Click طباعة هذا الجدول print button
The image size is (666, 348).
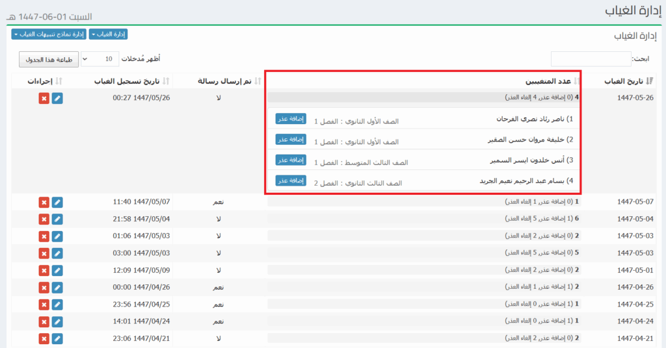click(x=49, y=59)
